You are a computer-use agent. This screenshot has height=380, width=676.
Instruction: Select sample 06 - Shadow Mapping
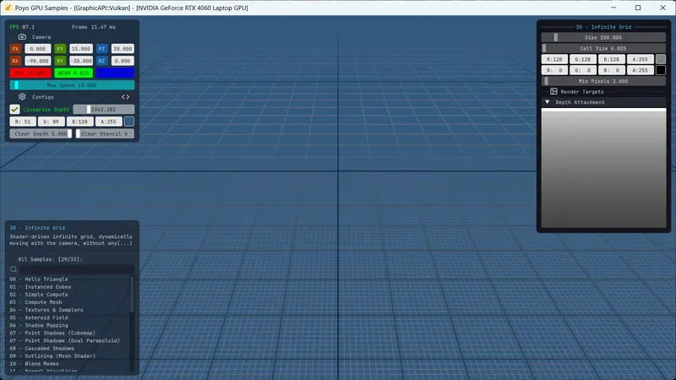(39, 325)
